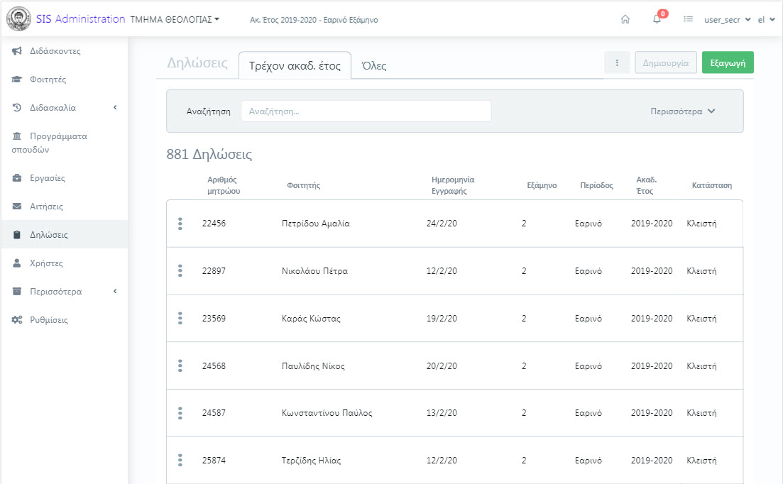
Task: Click the briefcase icon beside Εργασίες
Action: coord(17,178)
